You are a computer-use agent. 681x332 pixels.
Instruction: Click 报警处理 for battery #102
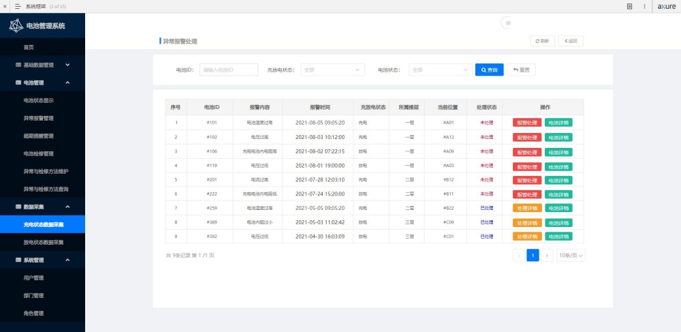pos(527,137)
